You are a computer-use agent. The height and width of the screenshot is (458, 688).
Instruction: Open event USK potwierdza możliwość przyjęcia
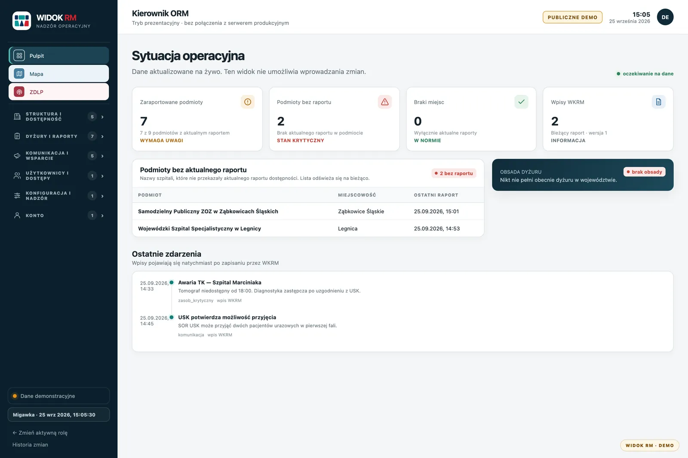(227, 317)
